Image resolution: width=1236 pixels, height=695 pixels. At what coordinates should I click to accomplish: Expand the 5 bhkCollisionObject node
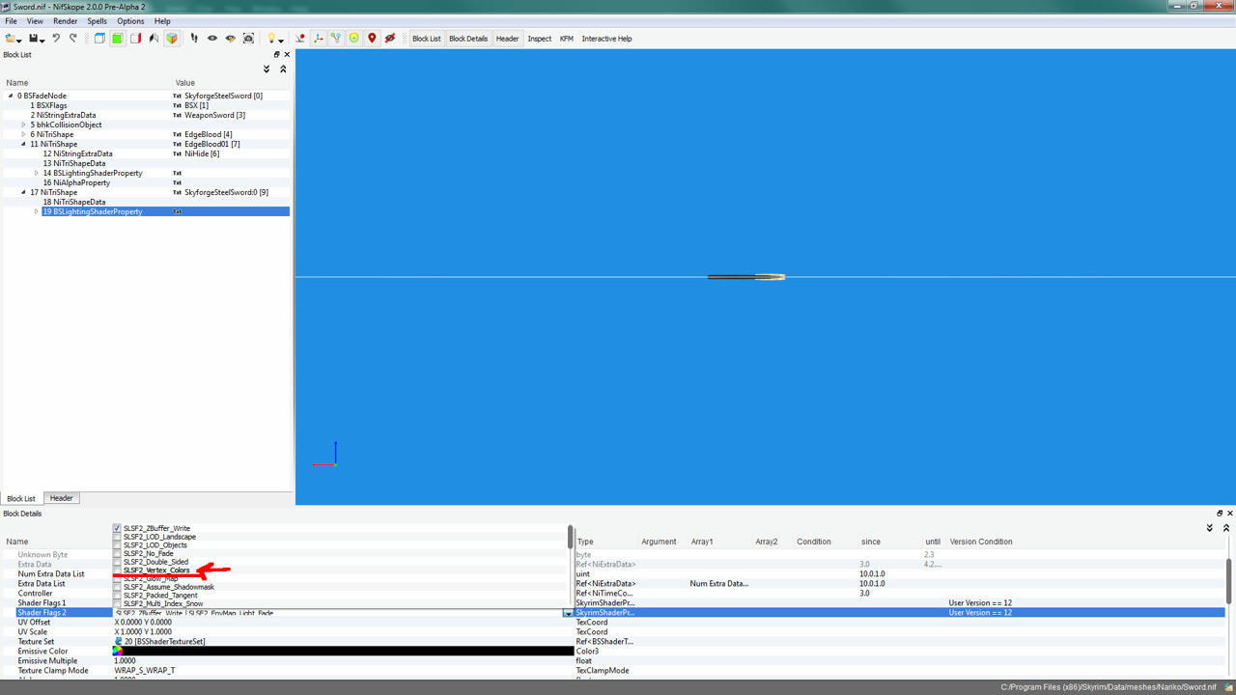pyautogui.click(x=23, y=125)
